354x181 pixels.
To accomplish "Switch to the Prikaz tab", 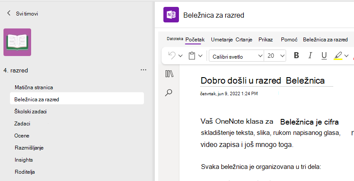I will tap(265, 40).
